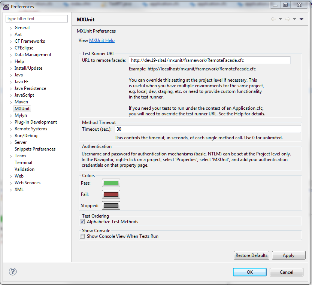This screenshot has width=312, height=285.
Task: Open the back history dropdown arrow
Action: point(281,19)
